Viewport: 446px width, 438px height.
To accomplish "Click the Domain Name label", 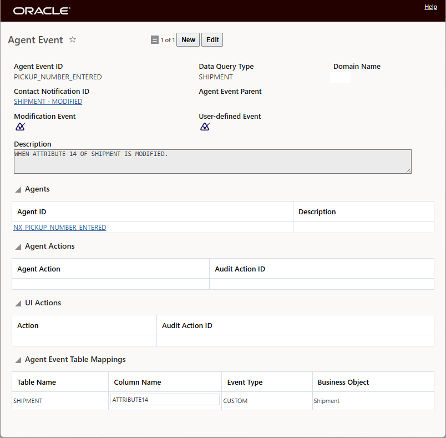I will 357,66.
